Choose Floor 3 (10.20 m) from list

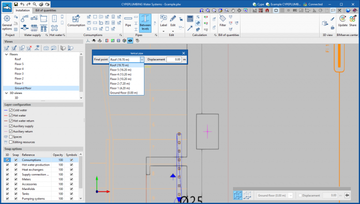[127, 79]
